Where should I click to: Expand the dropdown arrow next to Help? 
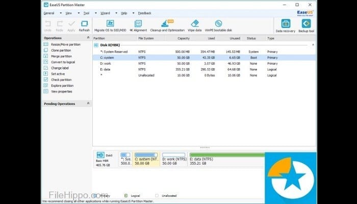(134, 13)
